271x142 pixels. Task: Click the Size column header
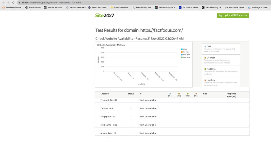205,94
